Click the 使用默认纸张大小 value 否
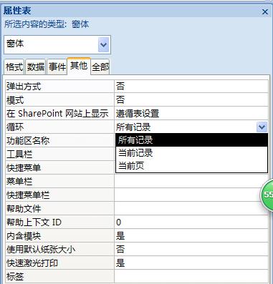Screen dimensions: 273x284 191,250
